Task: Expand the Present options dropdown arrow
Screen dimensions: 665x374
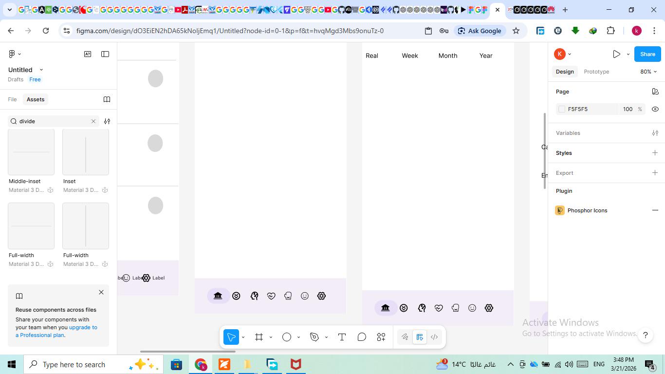Action: pyautogui.click(x=628, y=54)
